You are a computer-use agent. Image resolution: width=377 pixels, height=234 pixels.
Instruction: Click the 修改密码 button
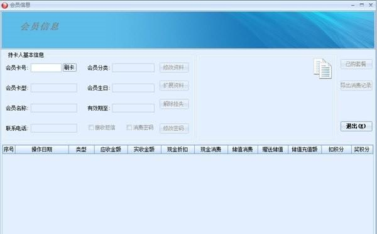174,128
